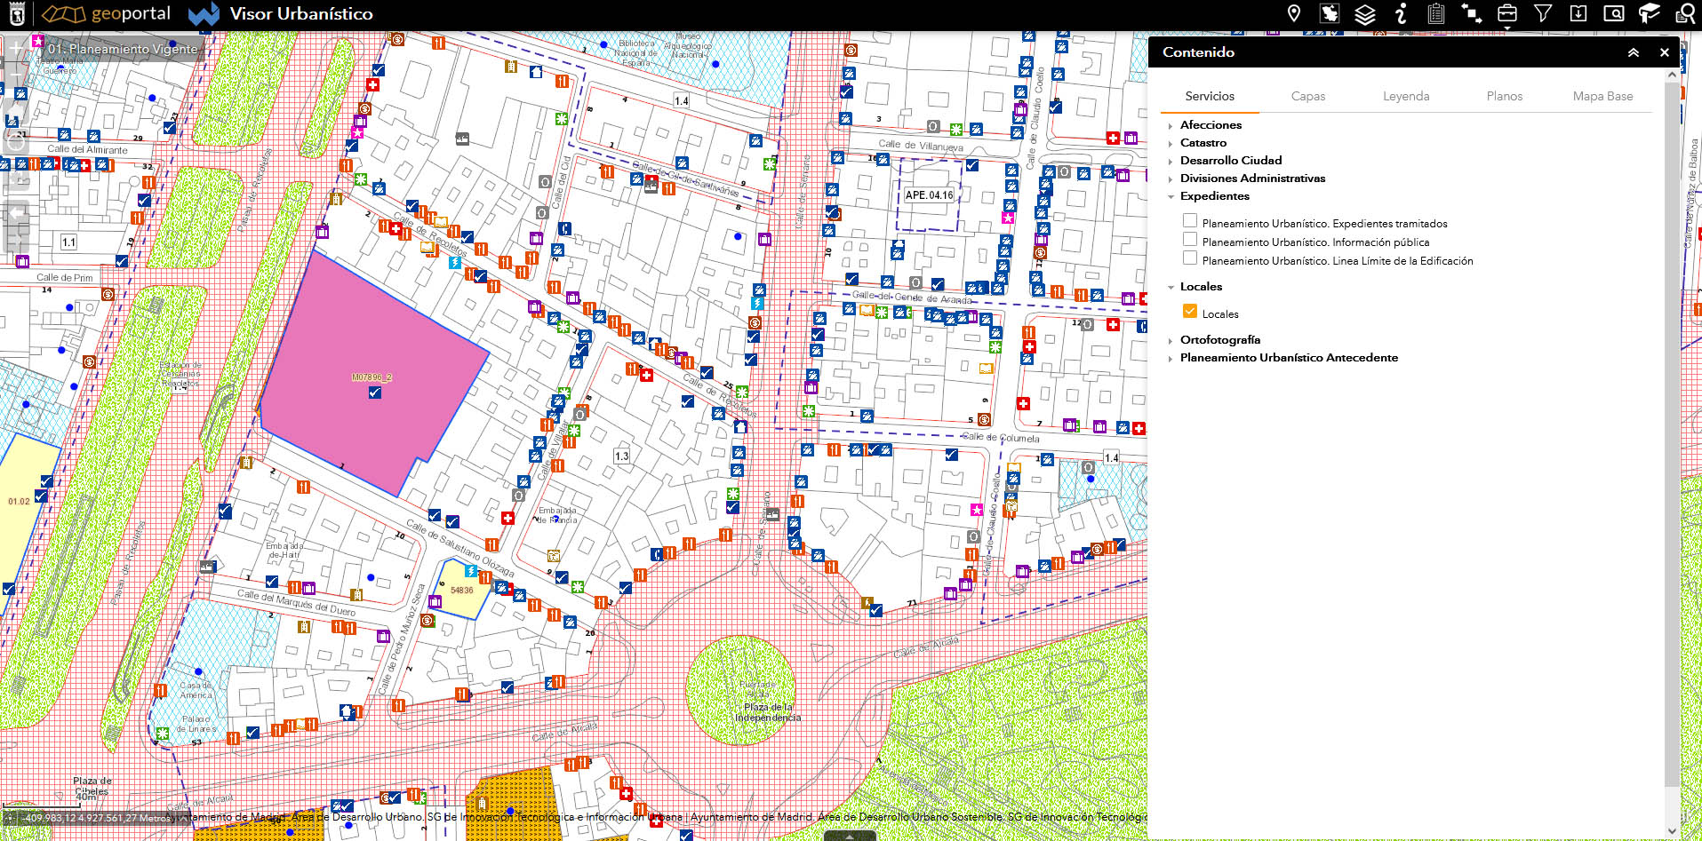Open the layers stack tool

click(x=1365, y=13)
